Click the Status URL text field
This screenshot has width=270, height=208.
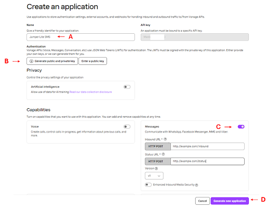point(207,161)
